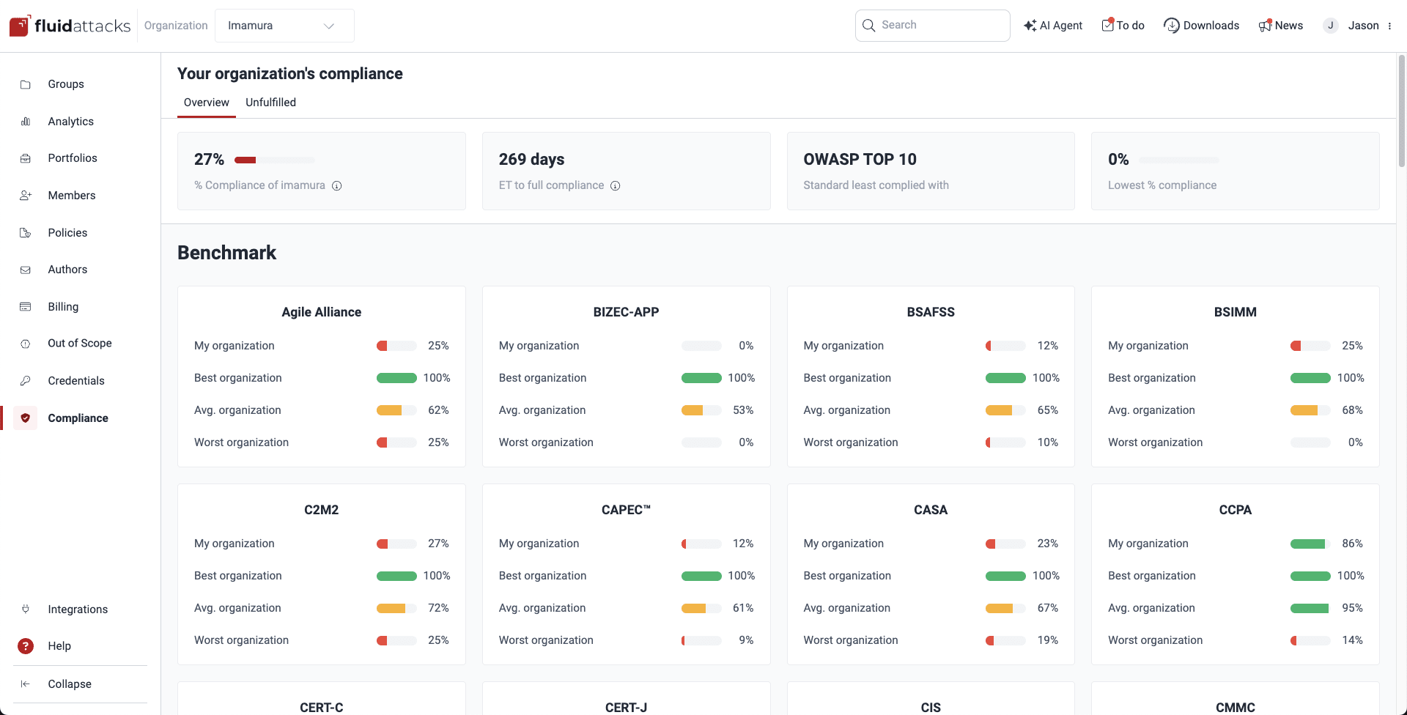Collapse the left sidebar
The image size is (1407, 715).
(26, 683)
